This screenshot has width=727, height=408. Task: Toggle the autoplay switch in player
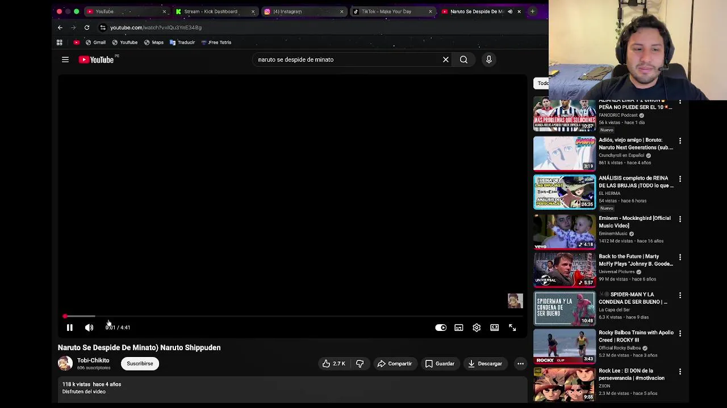pos(441,328)
